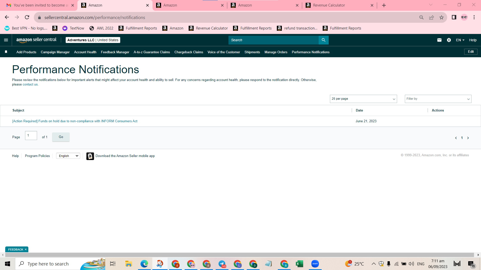Show hidden system tray icons

pos(374,264)
